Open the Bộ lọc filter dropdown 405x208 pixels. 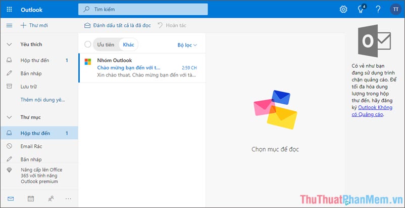pyautogui.click(x=187, y=45)
